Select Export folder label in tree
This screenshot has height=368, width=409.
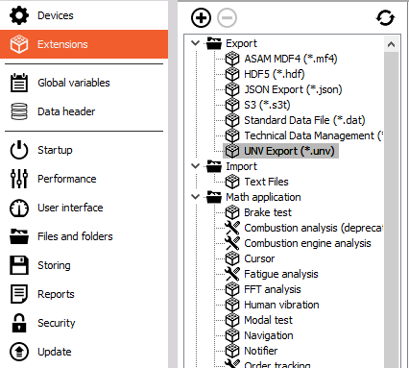(241, 43)
